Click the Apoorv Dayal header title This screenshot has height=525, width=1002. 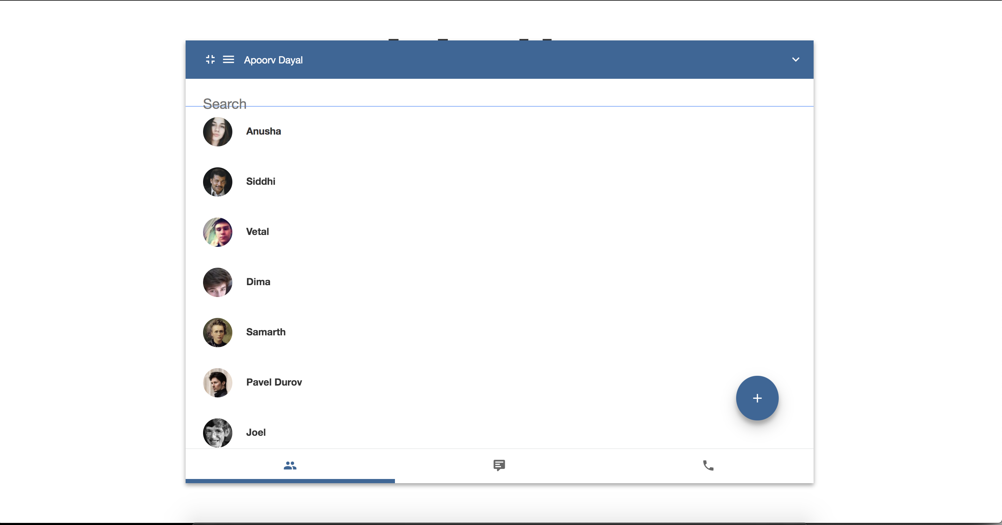(273, 60)
